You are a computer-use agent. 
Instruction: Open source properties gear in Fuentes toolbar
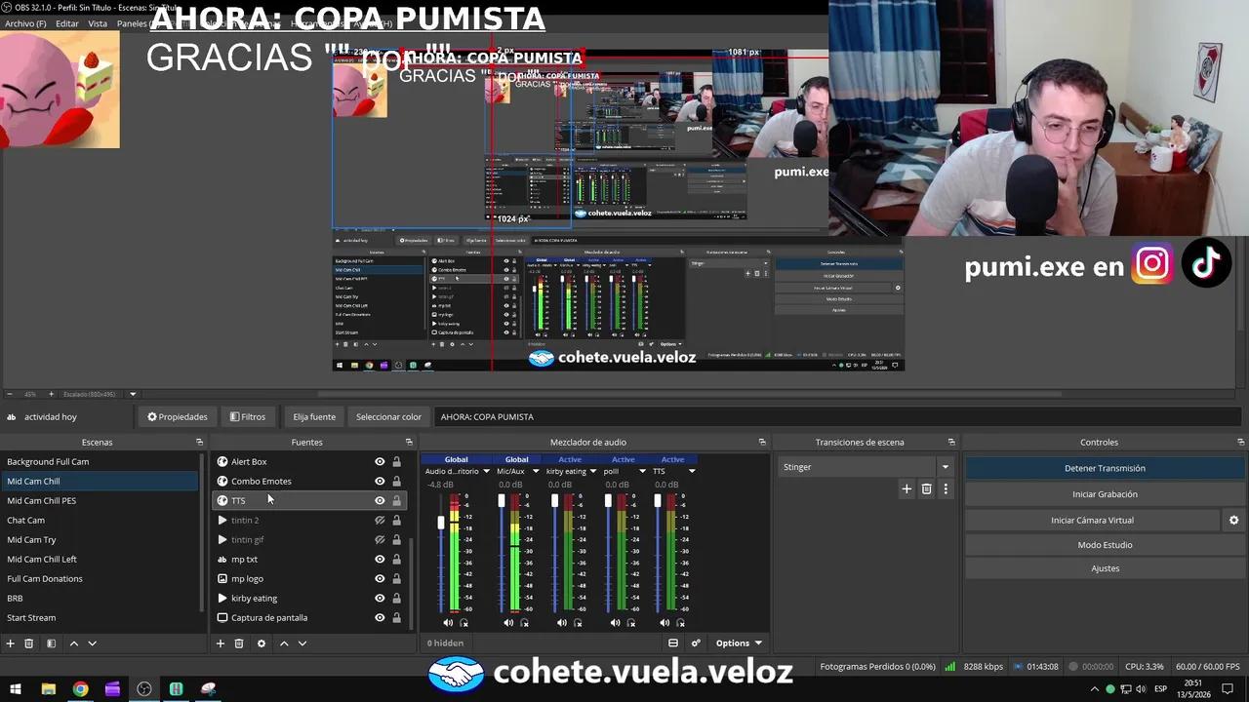click(x=261, y=643)
